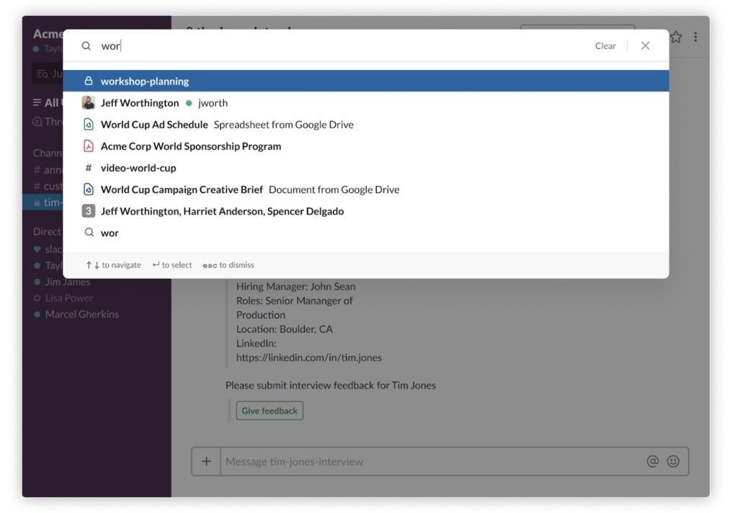Click the hash icon beside video-world-cup
The image size is (738, 513).
(89, 168)
